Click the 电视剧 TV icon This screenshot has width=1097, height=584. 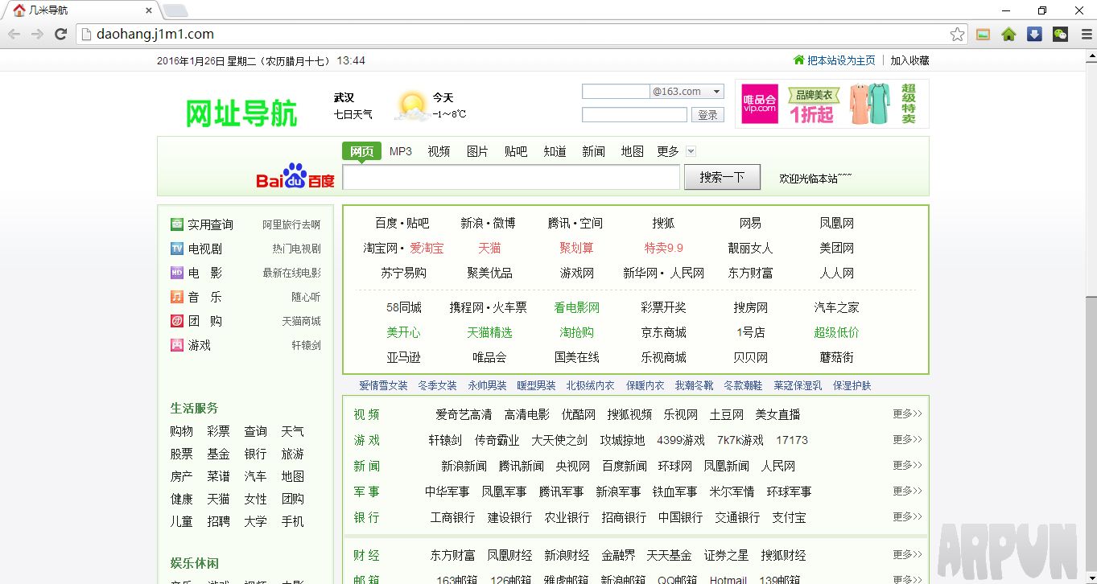pyautogui.click(x=177, y=249)
